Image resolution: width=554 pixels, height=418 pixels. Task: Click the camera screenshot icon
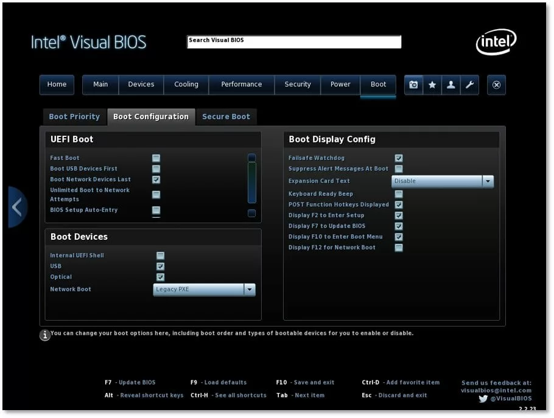pos(413,85)
